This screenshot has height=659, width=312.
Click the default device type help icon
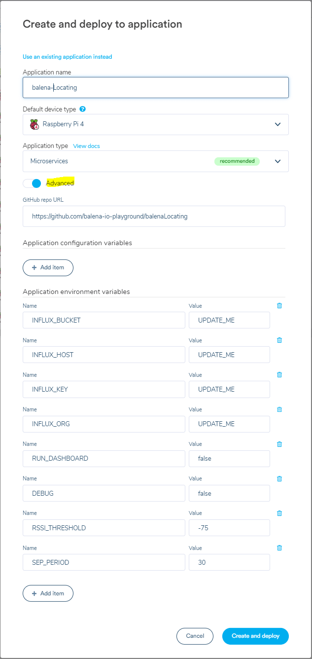click(x=83, y=109)
